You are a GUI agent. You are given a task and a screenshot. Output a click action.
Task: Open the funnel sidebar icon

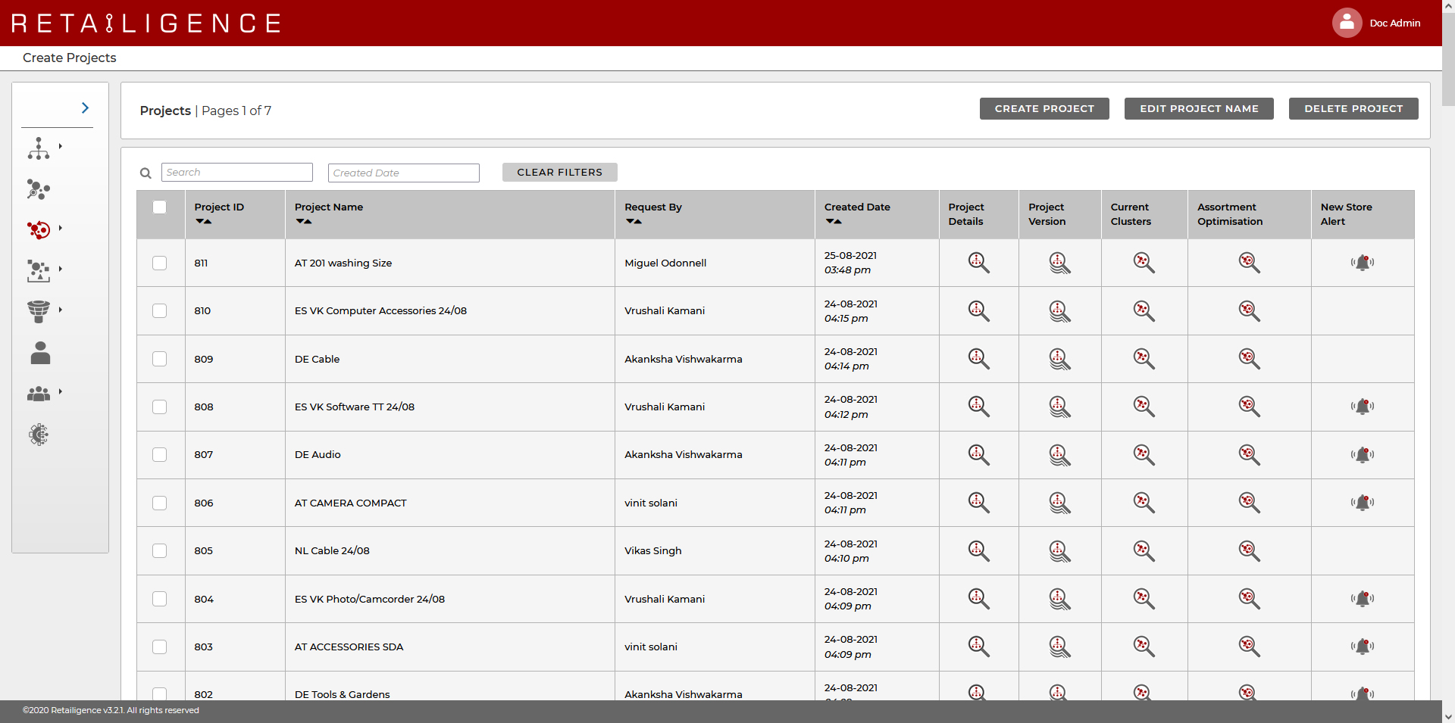coord(39,311)
